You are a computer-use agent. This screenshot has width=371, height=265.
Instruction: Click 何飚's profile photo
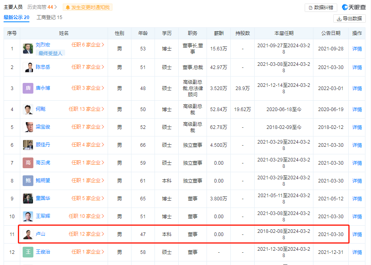pyautogui.click(x=28, y=109)
